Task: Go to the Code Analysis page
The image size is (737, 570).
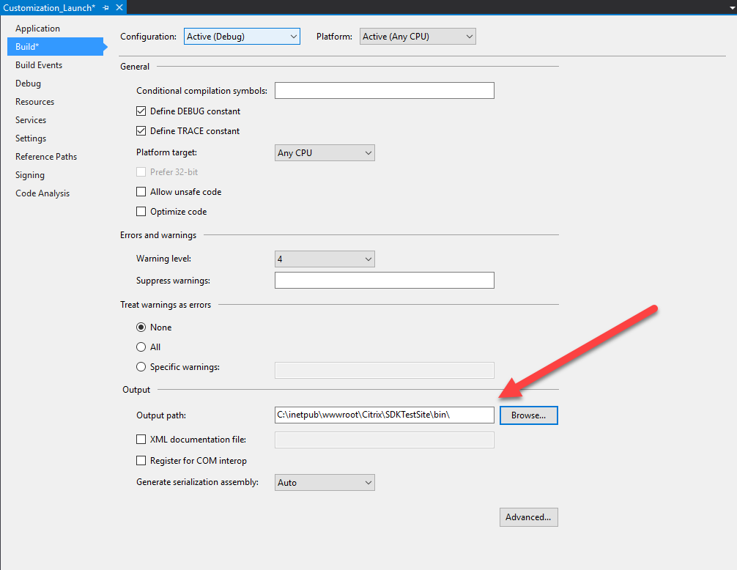Action: pos(42,193)
